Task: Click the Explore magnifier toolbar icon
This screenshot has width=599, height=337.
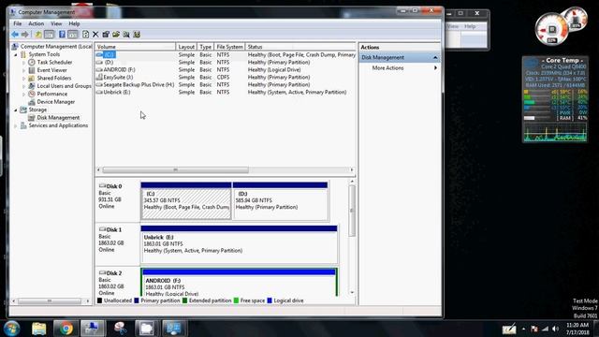Action: 126,35
